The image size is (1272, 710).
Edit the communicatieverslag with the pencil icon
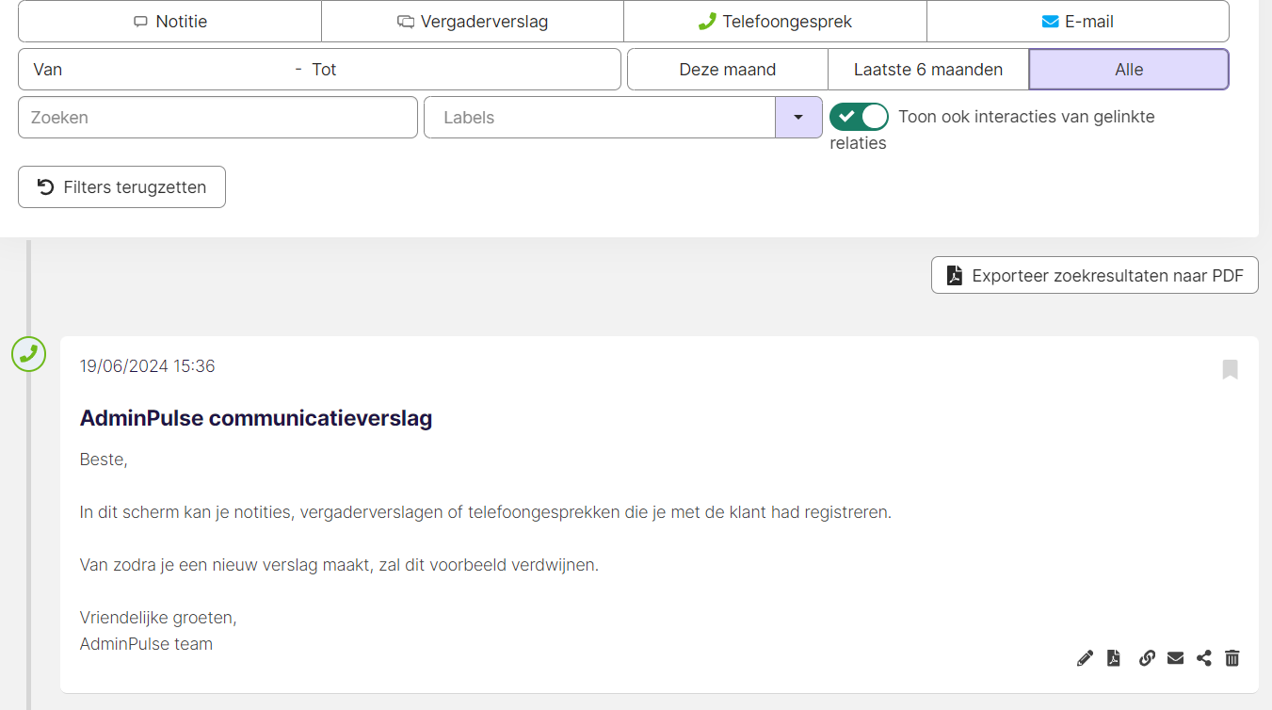(1085, 658)
